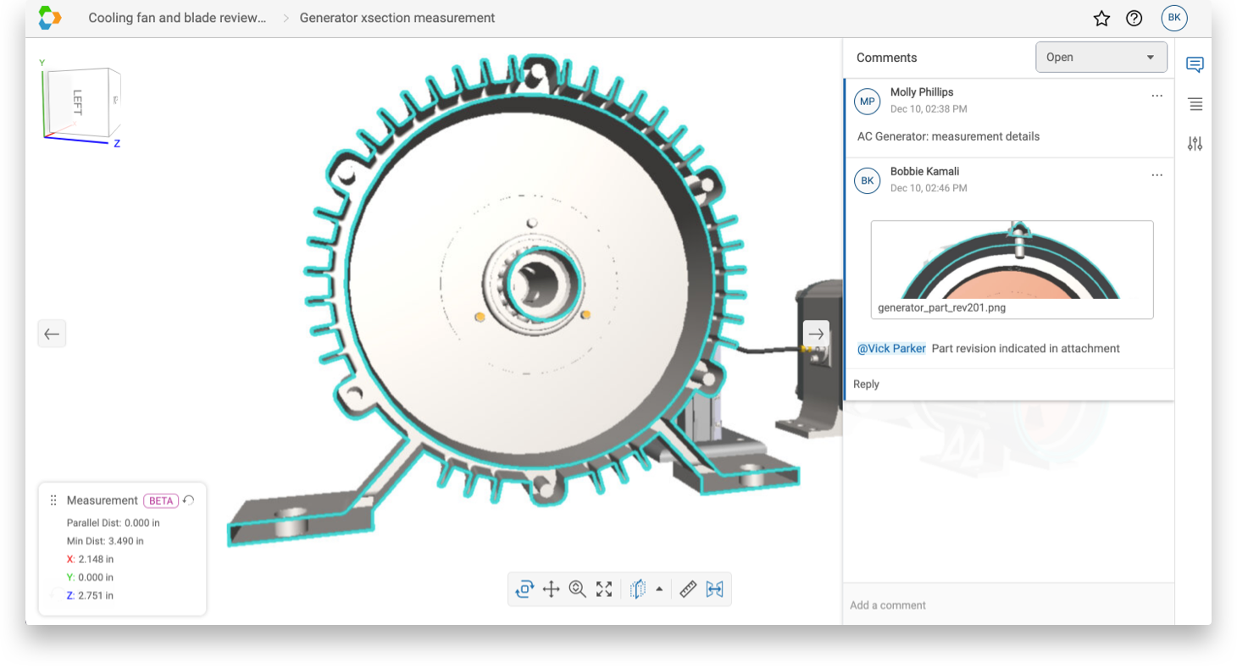Image resolution: width=1237 pixels, height=669 pixels.
Task: Go to next view with right arrow
Action: coord(816,334)
